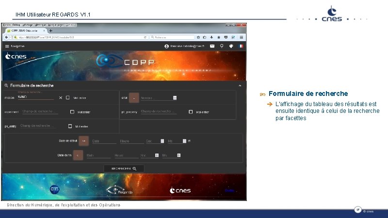This screenshot has height=218, width=388.
Task: Open the notifications envelope icon
Action: pos(212,46)
